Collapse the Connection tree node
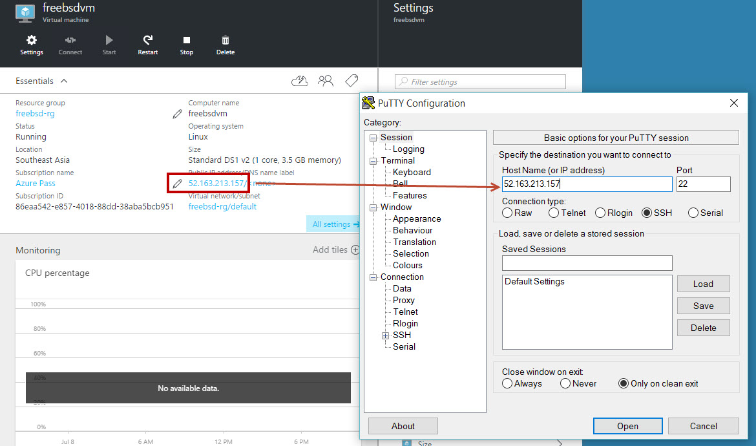 click(373, 277)
